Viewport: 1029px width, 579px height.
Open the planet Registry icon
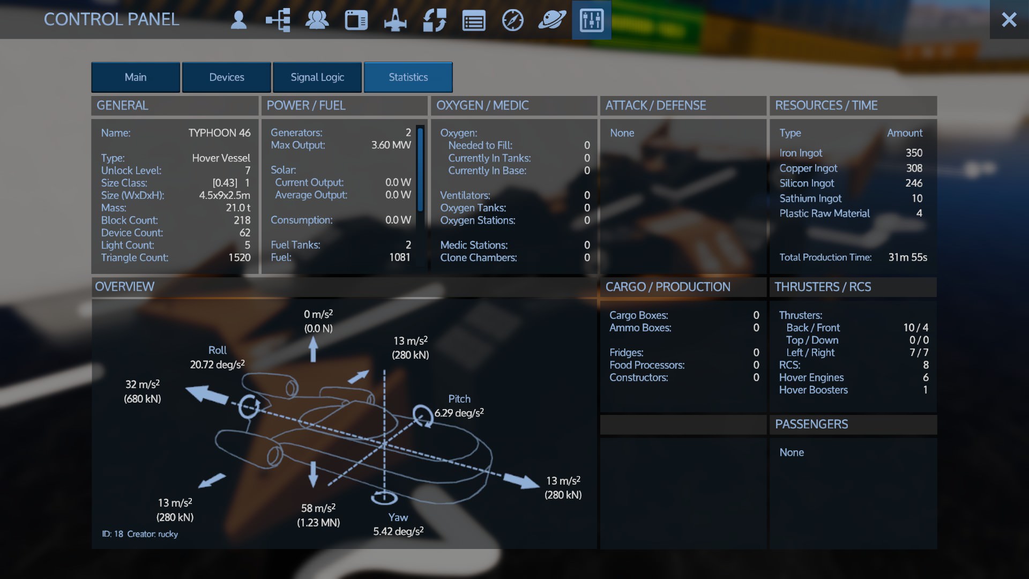[552, 20]
